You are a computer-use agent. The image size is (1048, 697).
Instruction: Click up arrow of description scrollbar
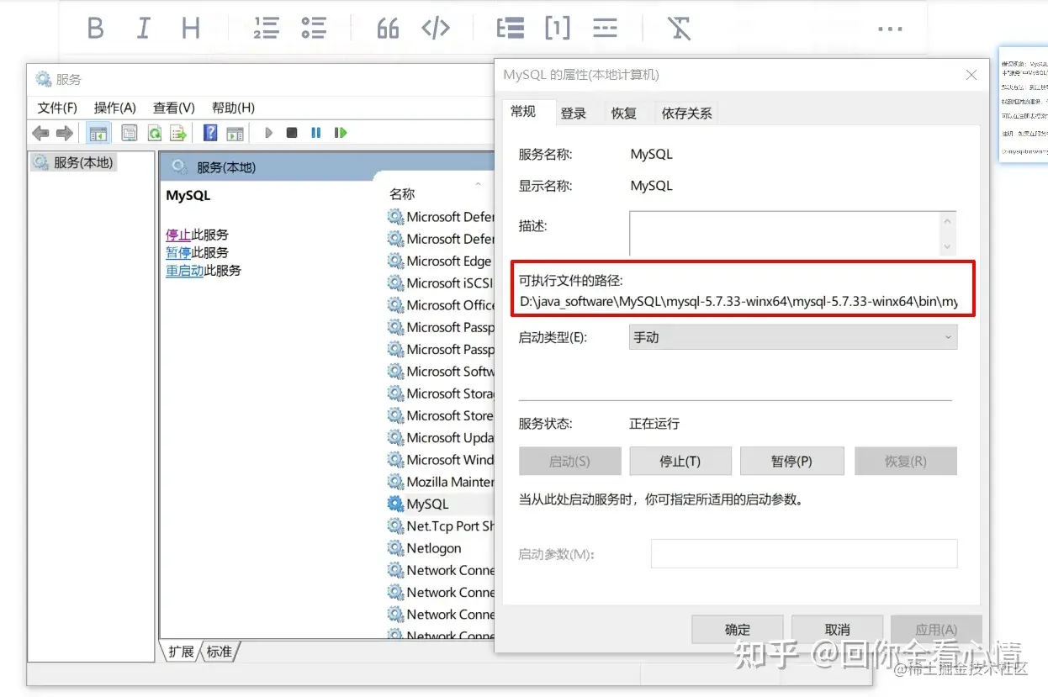(x=949, y=221)
